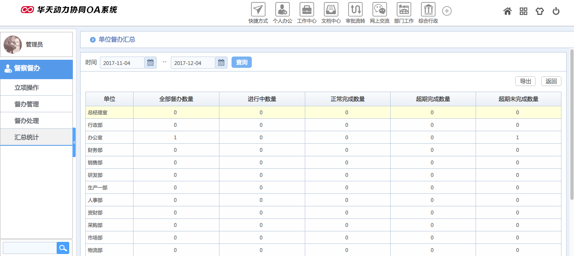Open the 快捷方式 shortcut icon
The width and height of the screenshot is (574, 256).
pyautogui.click(x=258, y=9)
